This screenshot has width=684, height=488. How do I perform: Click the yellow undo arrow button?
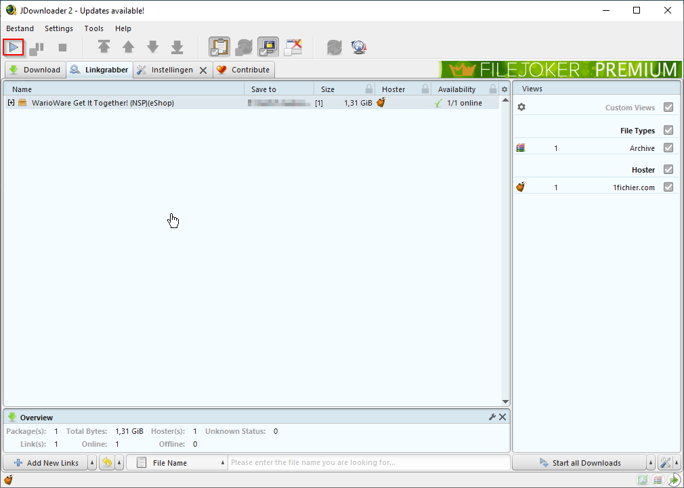pos(107,462)
